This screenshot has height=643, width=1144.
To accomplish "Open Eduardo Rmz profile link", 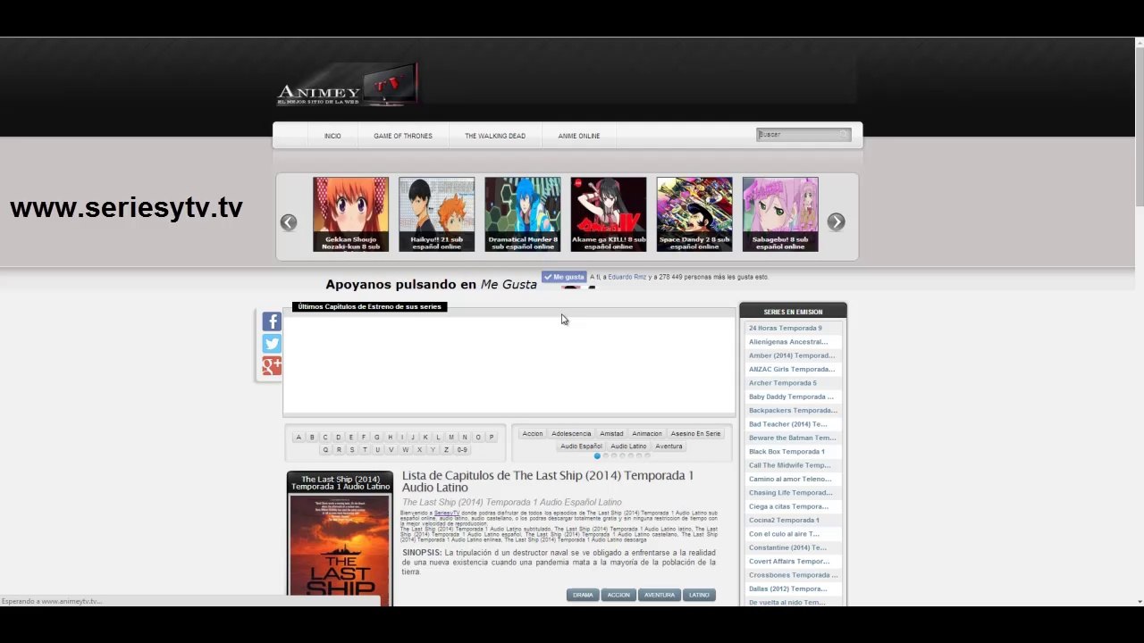I will pyautogui.click(x=627, y=277).
